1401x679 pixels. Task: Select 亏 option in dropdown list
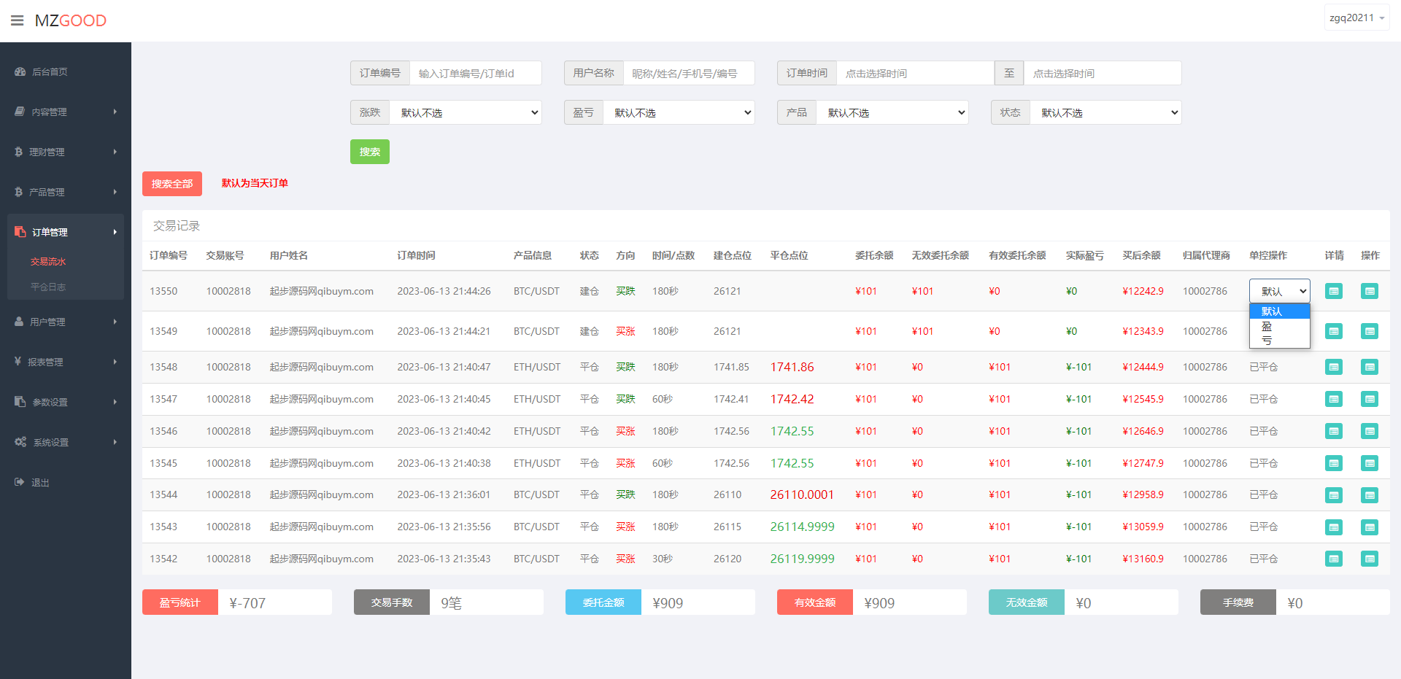(1267, 341)
